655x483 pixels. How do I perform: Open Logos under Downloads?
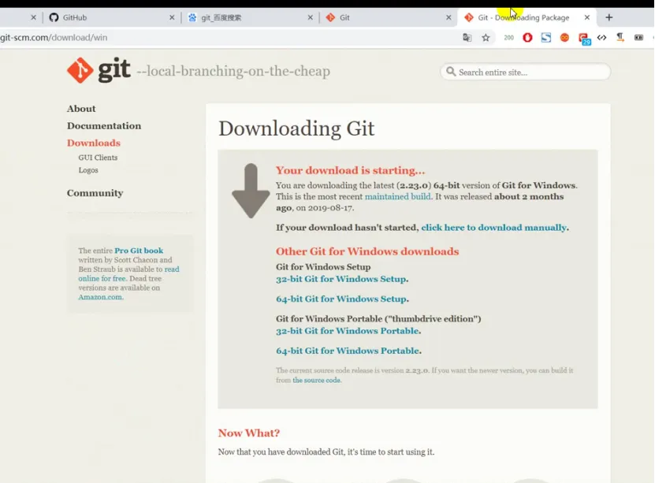pyautogui.click(x=88, y=170)
